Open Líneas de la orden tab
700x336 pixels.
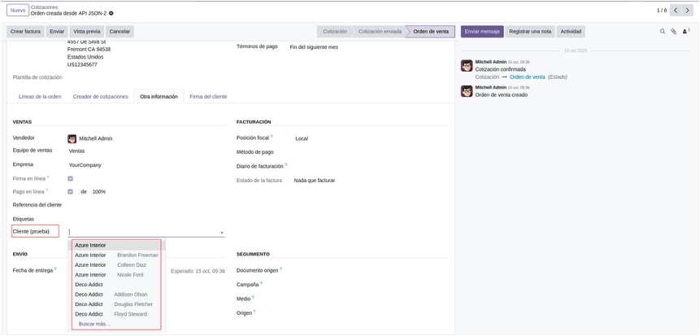(40, 97)
